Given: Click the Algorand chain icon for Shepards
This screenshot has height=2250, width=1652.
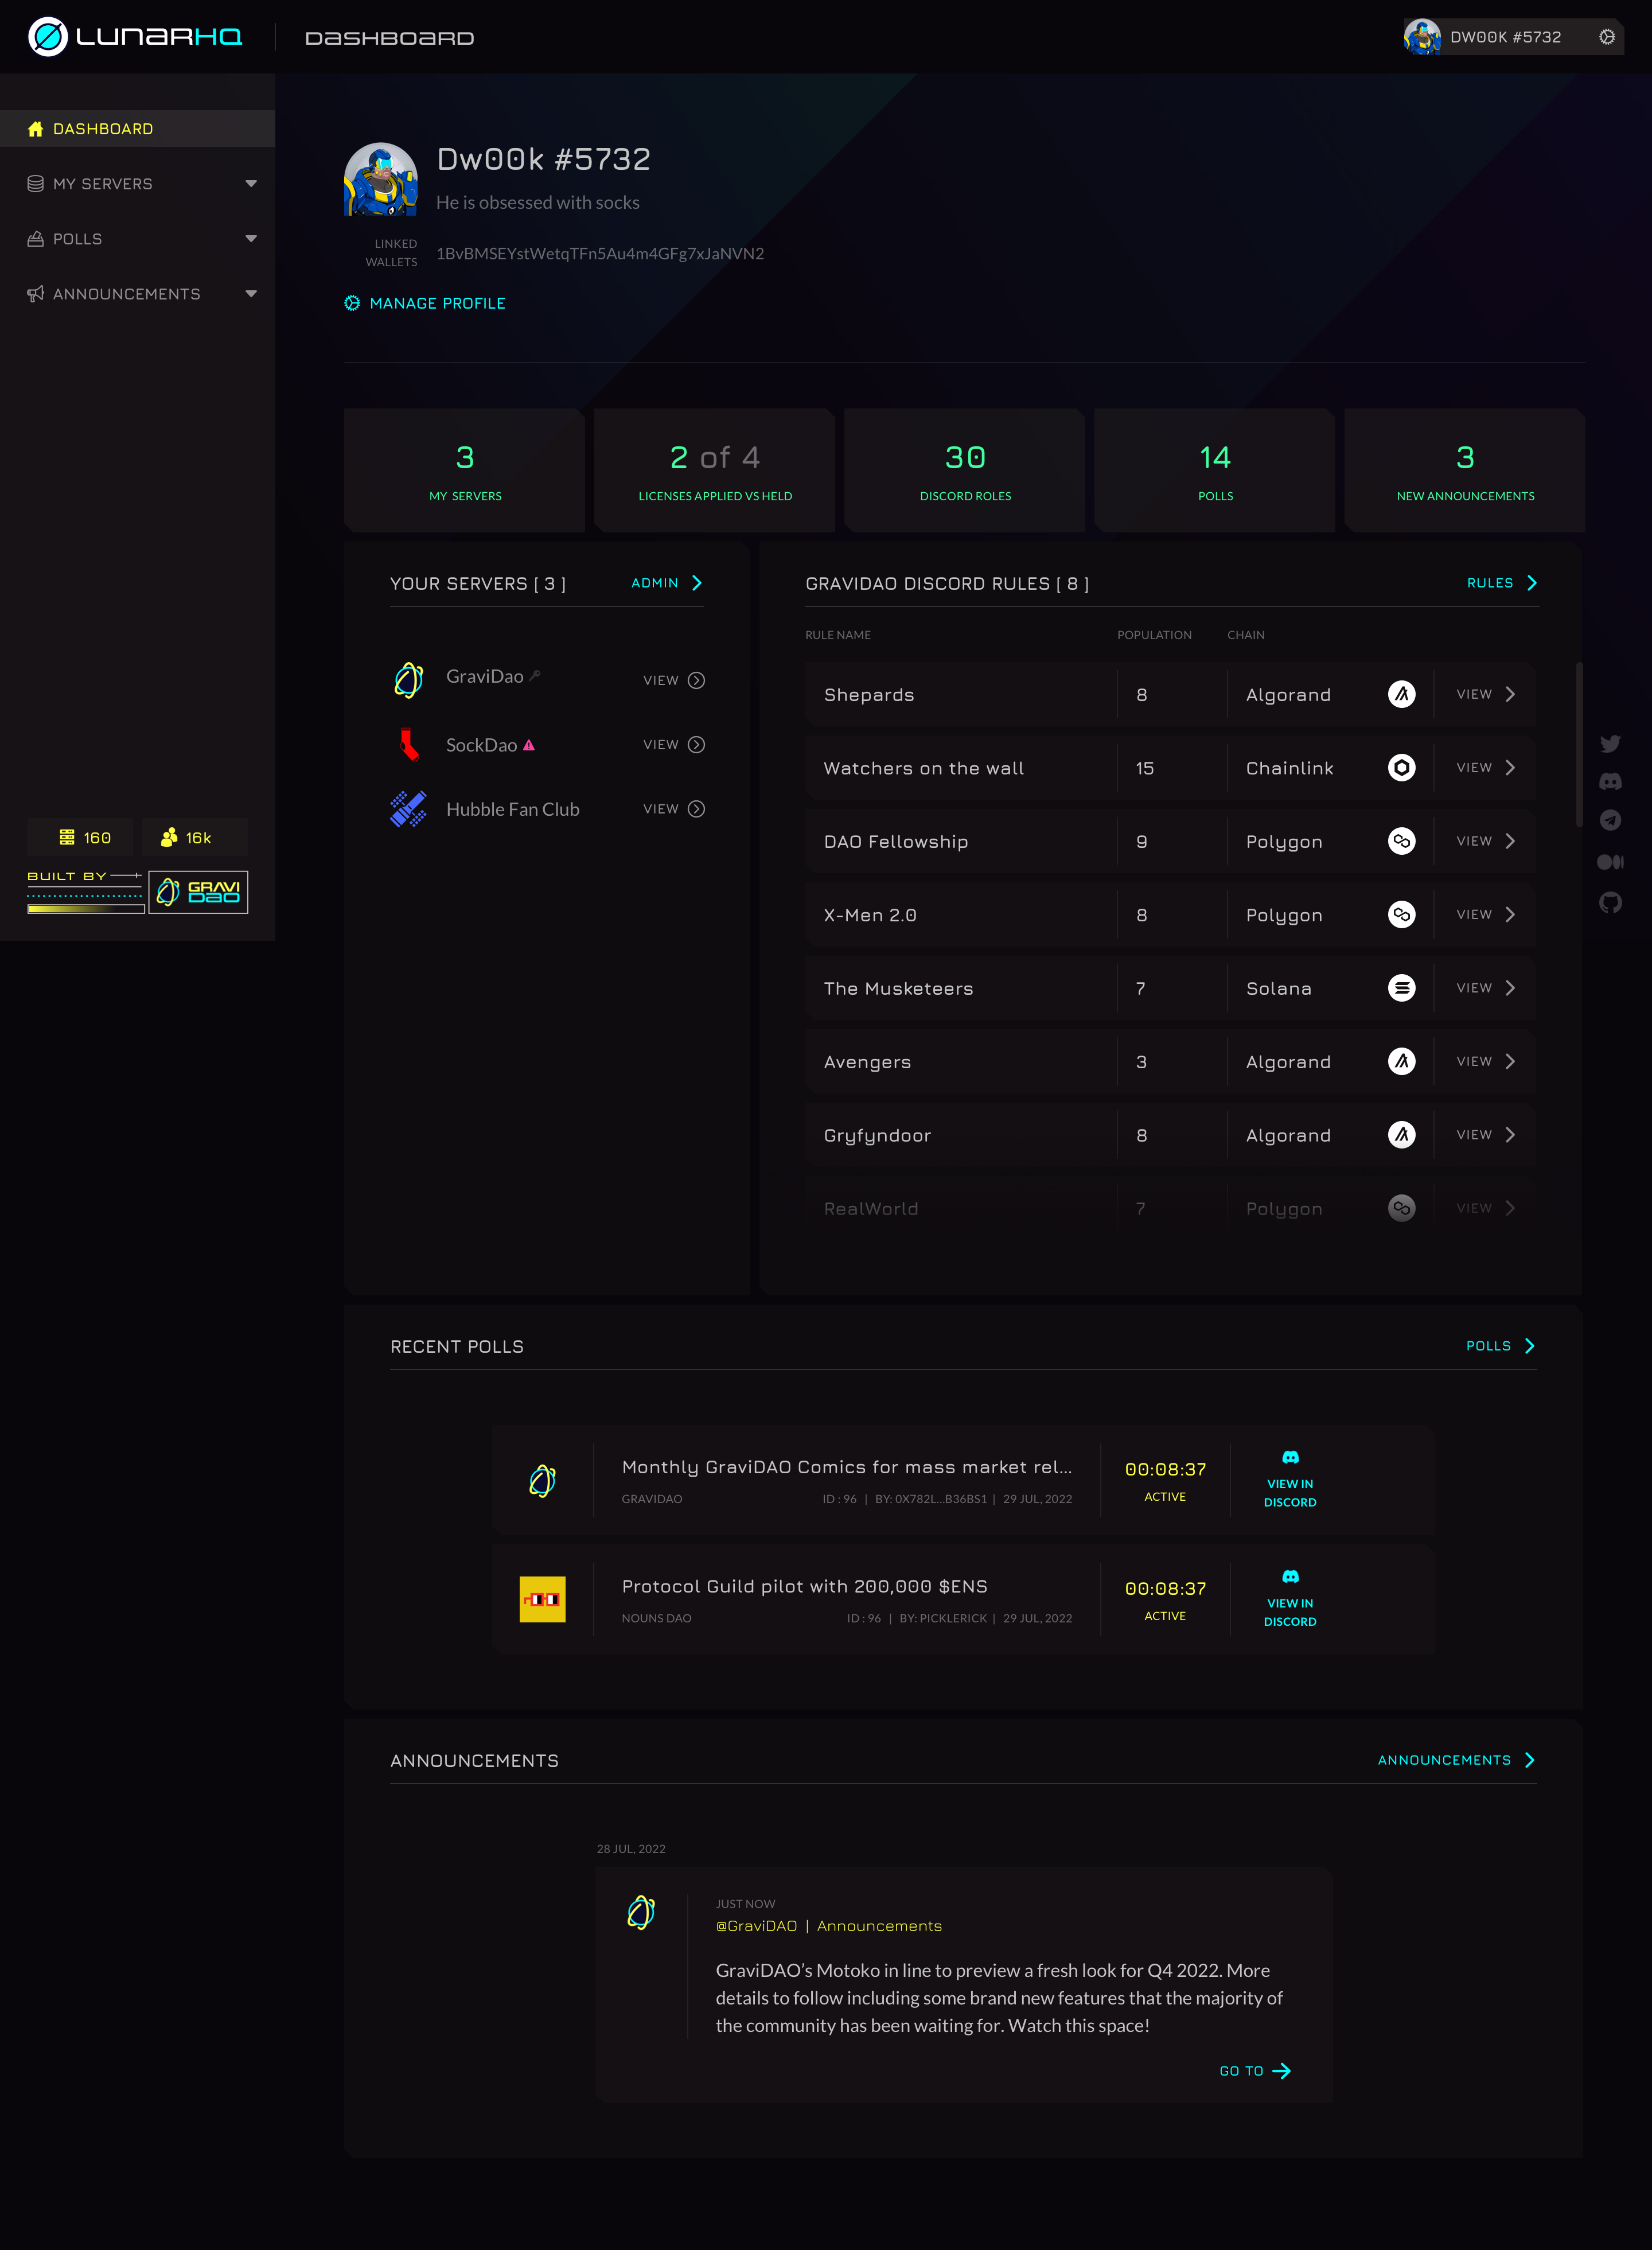Looking at the screenshot, I should pyautogui.click(x=1401, y=694).
